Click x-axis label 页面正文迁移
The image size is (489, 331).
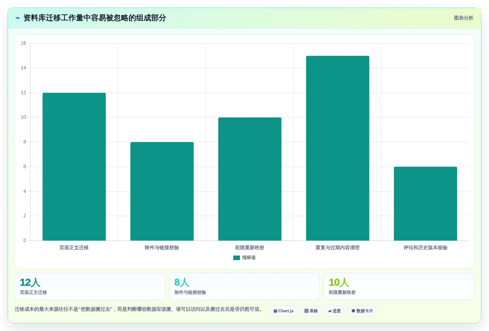click(74, 248)
